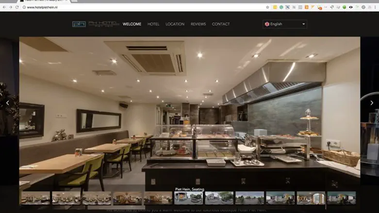Go to the previous slide with left arrow
The height and width of the screenshot is (213, 379).
(x=7, y=103)
